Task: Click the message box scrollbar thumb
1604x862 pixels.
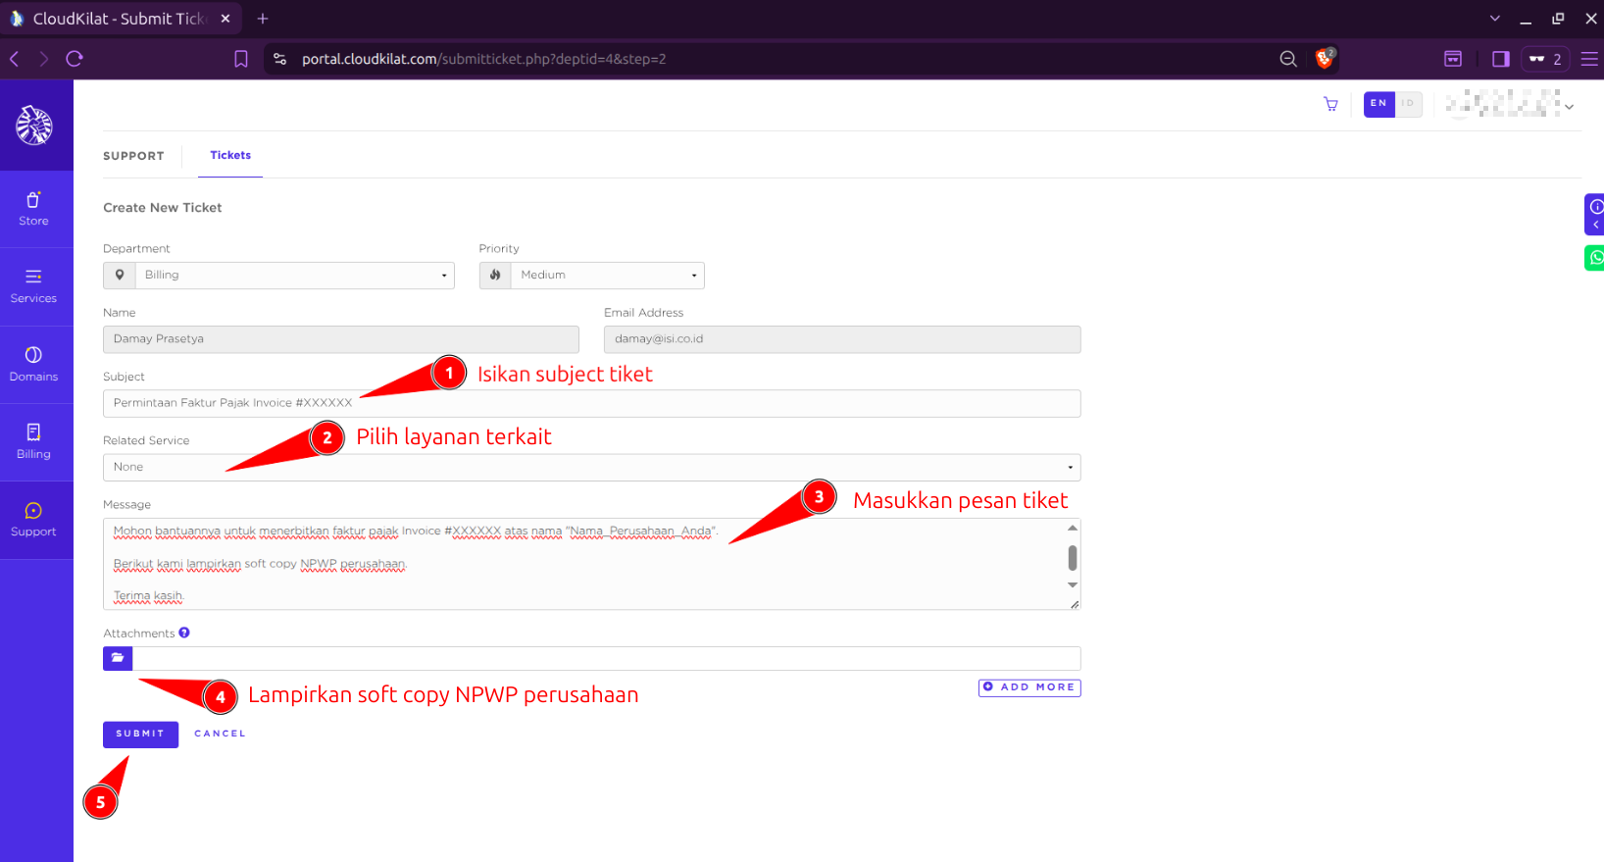Action: point(1073,558)
